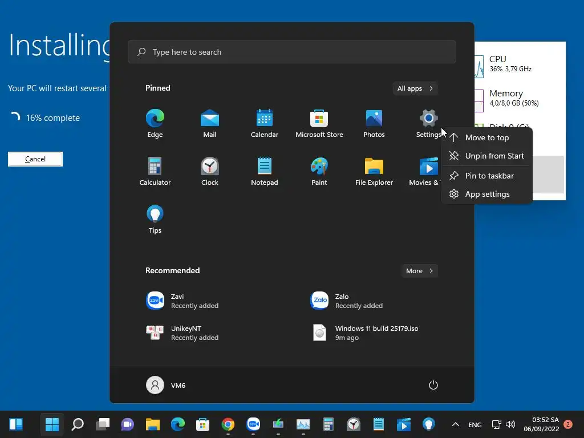Open Google Chrome from taskbar
This screenshot has width=584, height=438.
point(228,424)
